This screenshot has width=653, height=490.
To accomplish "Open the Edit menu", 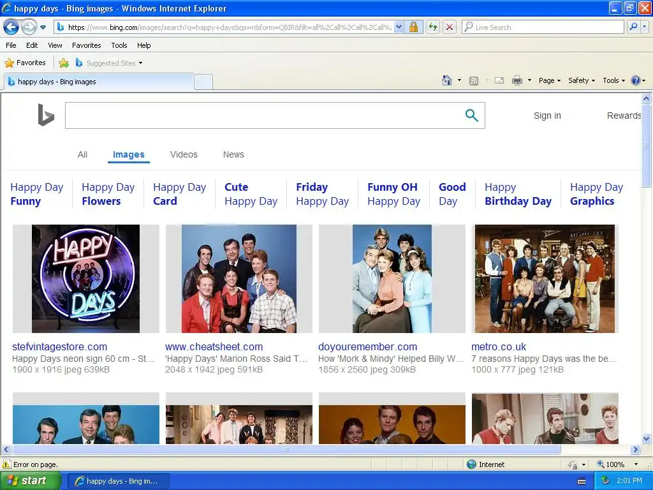I will pos(32,45).
